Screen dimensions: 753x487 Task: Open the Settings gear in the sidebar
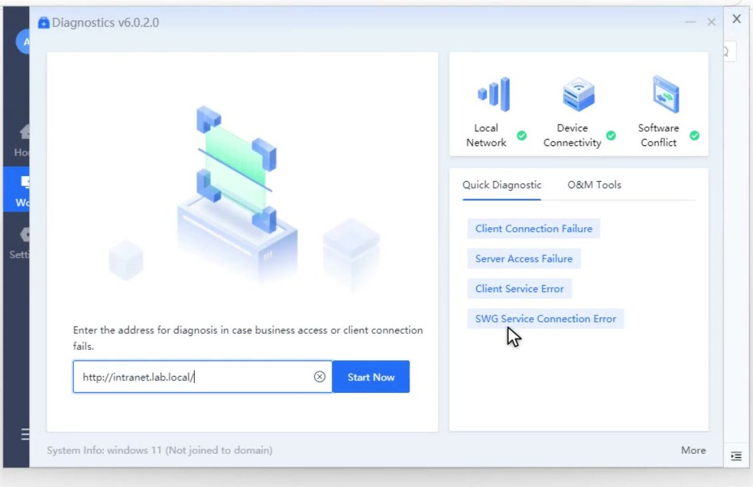(25, 234)
